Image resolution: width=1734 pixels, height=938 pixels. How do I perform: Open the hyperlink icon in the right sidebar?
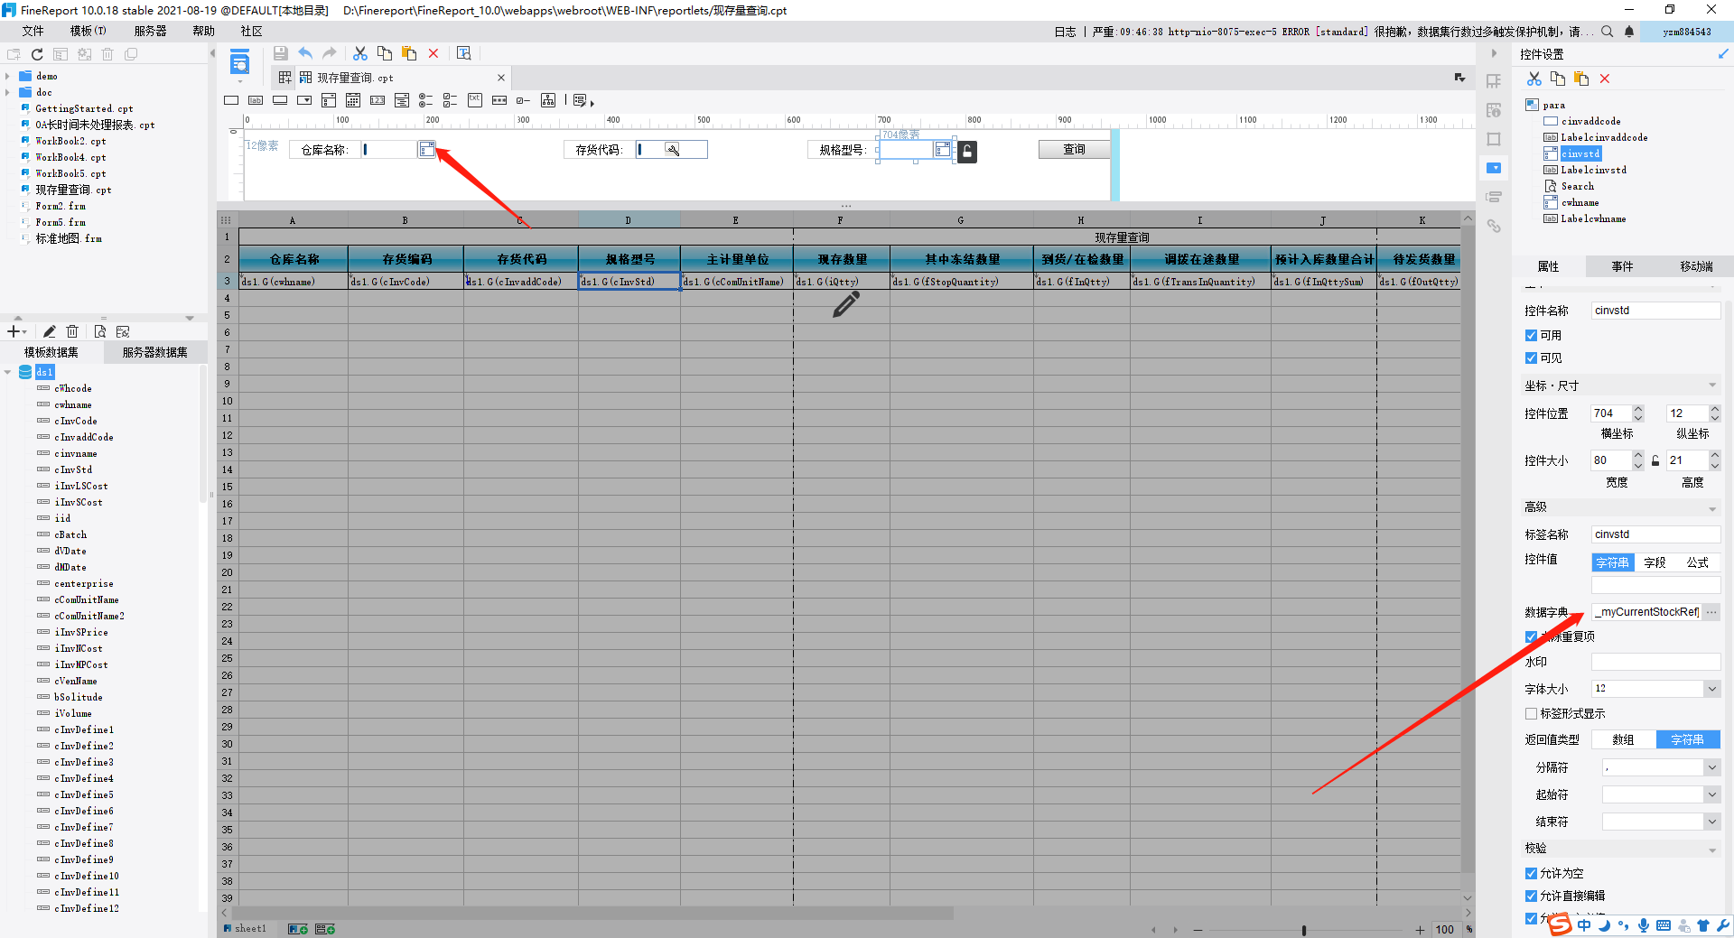[x=1494, y=226]
